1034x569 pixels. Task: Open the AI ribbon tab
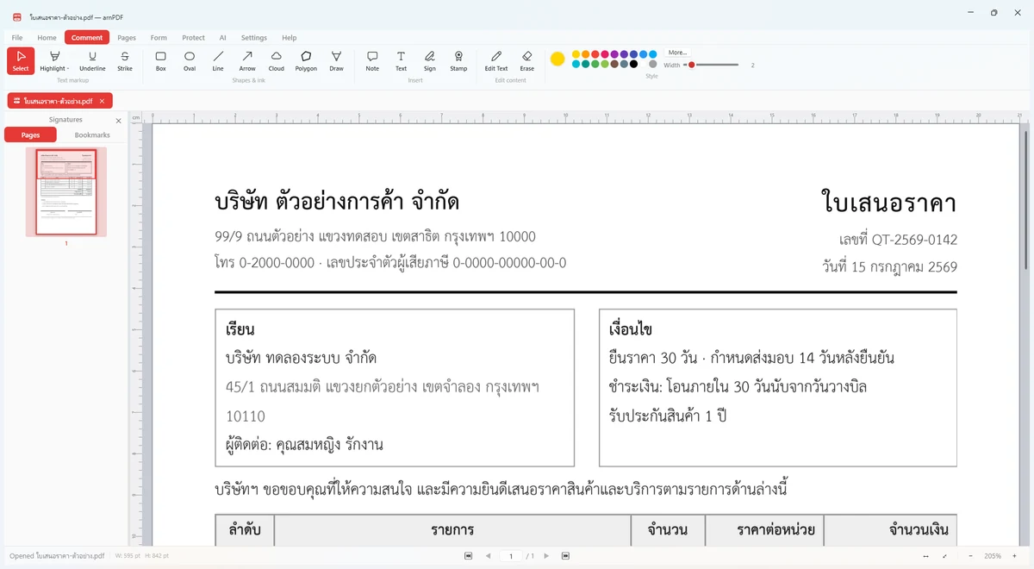point(222,38)
